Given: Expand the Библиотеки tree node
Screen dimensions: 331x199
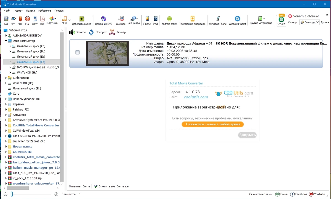Looking at the screenshot, I should click(x=6, y=78).
